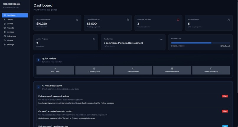Click the SOLODESK-pro logo title
Viewport: 238px width, 127px height.
tap(12, 4)
